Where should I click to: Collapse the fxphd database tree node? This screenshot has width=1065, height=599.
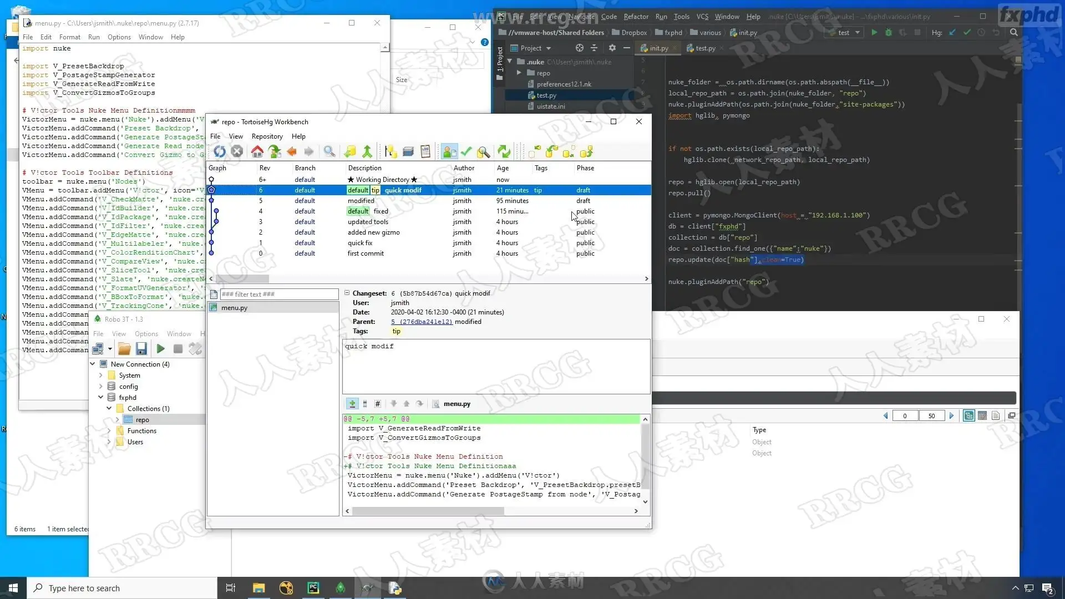click(101, 398)
